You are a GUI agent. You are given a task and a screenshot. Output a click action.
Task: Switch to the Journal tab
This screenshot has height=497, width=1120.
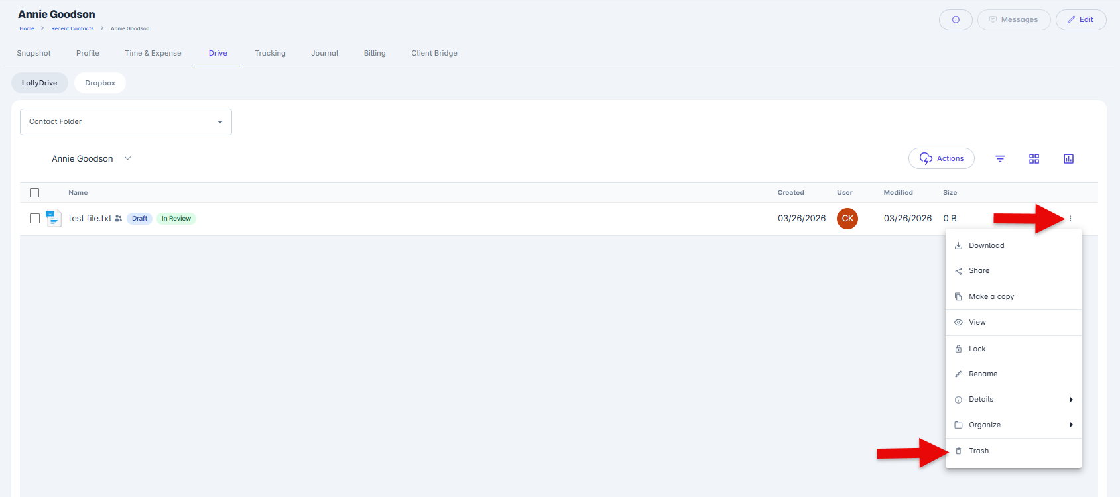tap(325, 54)
